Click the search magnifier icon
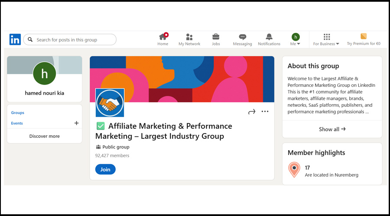The width and height of the screenshot is (390, 216). pyautogui.click(x=30, y=39)
